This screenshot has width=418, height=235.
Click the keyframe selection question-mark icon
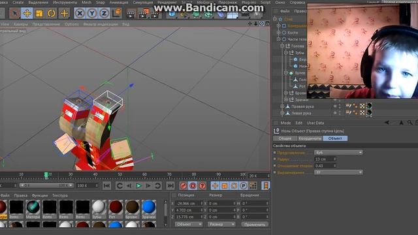(x=202, y=185)
